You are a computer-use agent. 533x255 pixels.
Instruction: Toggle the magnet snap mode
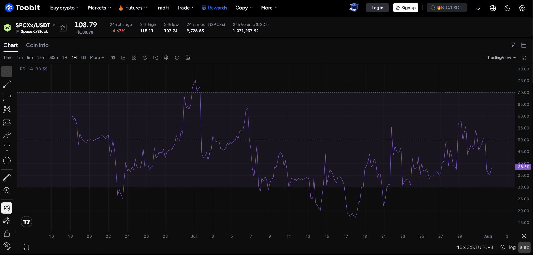tap(7, 208)
